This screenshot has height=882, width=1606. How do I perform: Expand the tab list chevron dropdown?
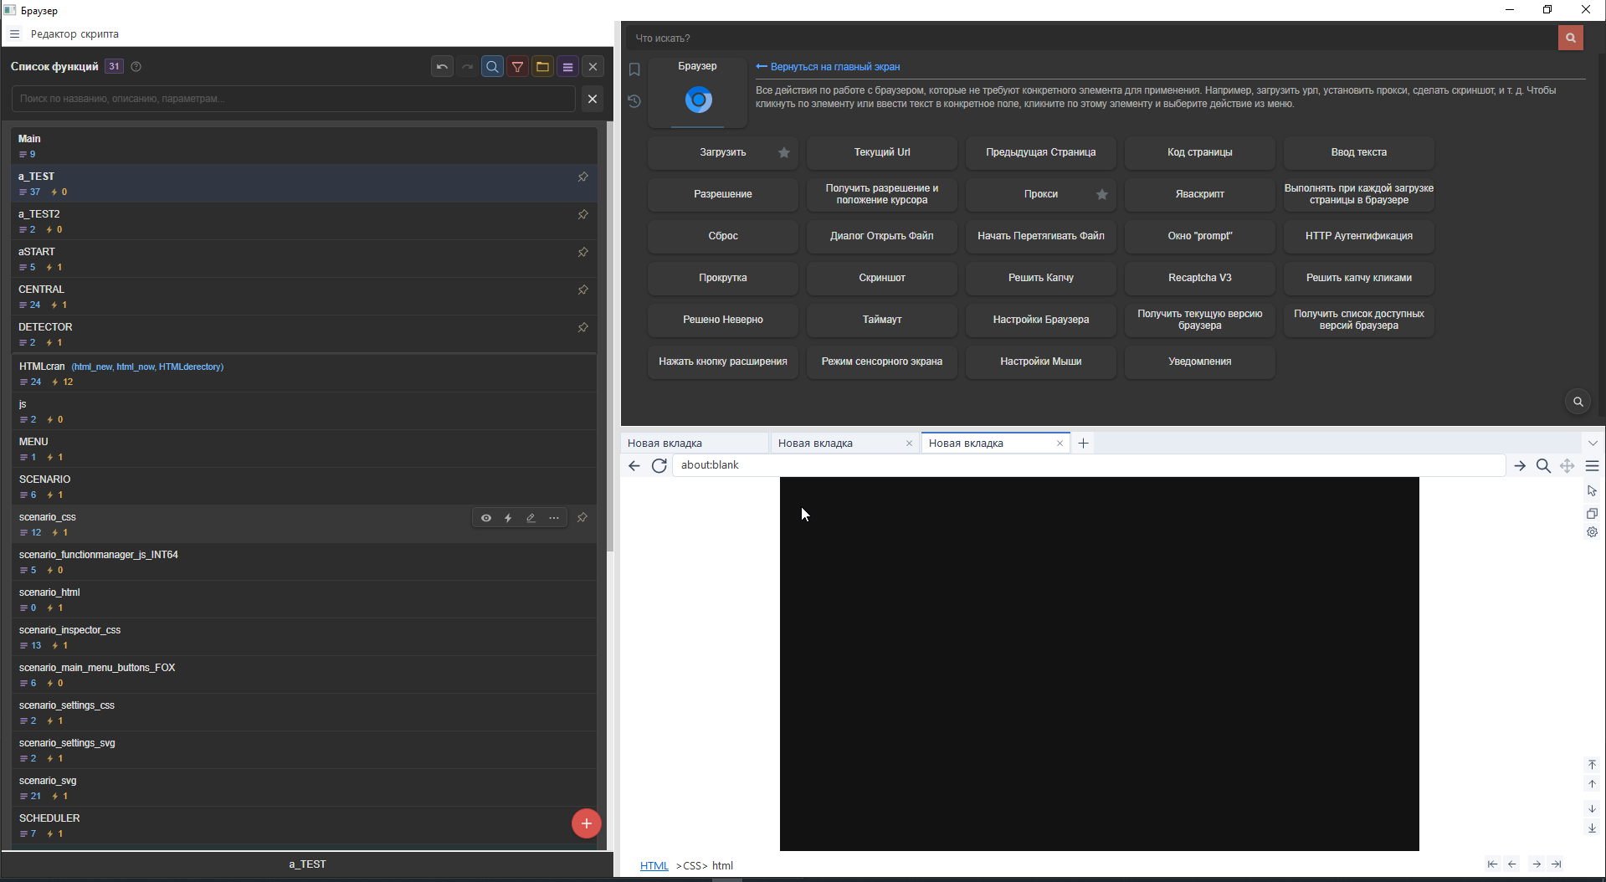point(1593,443)
